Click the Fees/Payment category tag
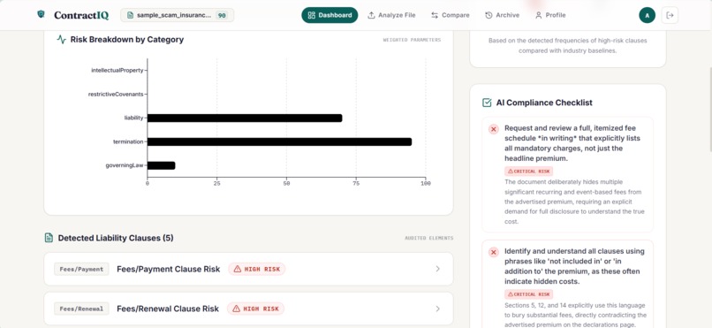Viewport: 712px width, 328px height. coord(81,269)
